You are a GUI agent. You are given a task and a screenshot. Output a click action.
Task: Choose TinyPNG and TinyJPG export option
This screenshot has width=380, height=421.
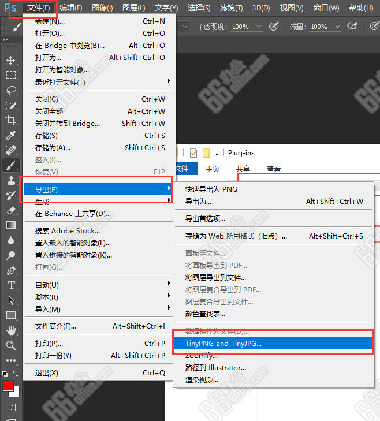[273, 343]
